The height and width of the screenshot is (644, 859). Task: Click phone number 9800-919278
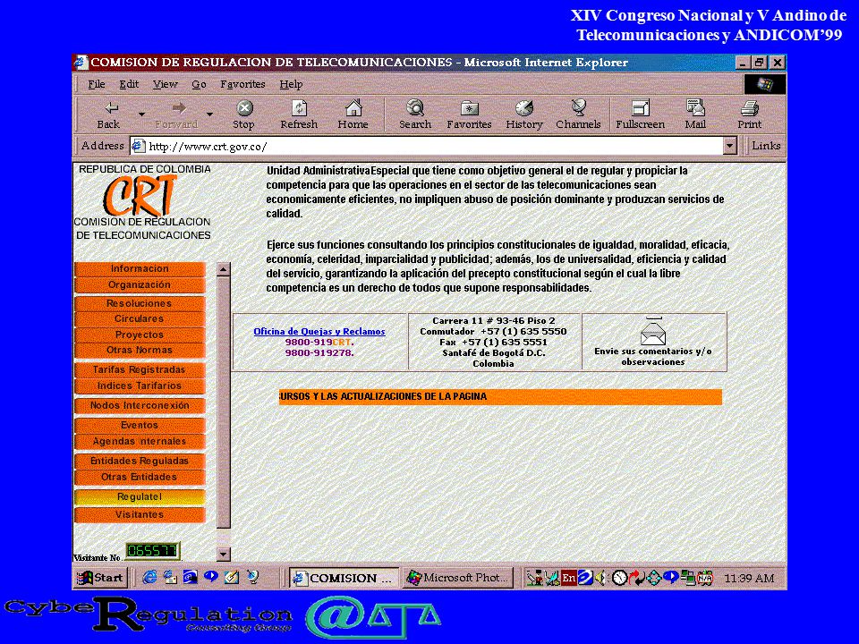pyautogui.click(x=319, y=352)
